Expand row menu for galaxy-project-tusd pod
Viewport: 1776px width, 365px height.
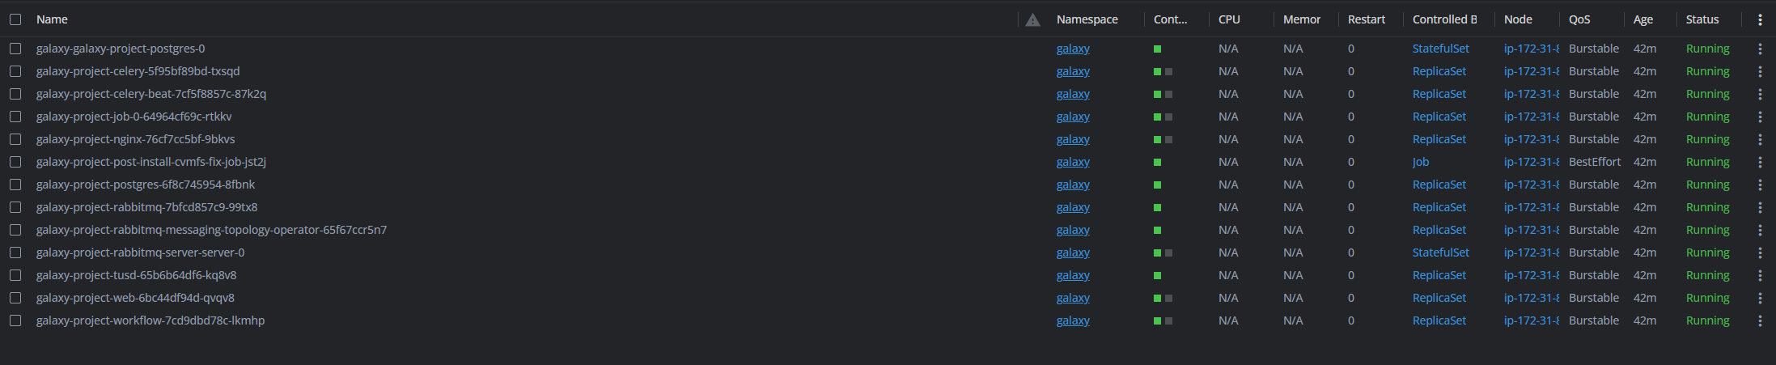tap(1760, 275)
